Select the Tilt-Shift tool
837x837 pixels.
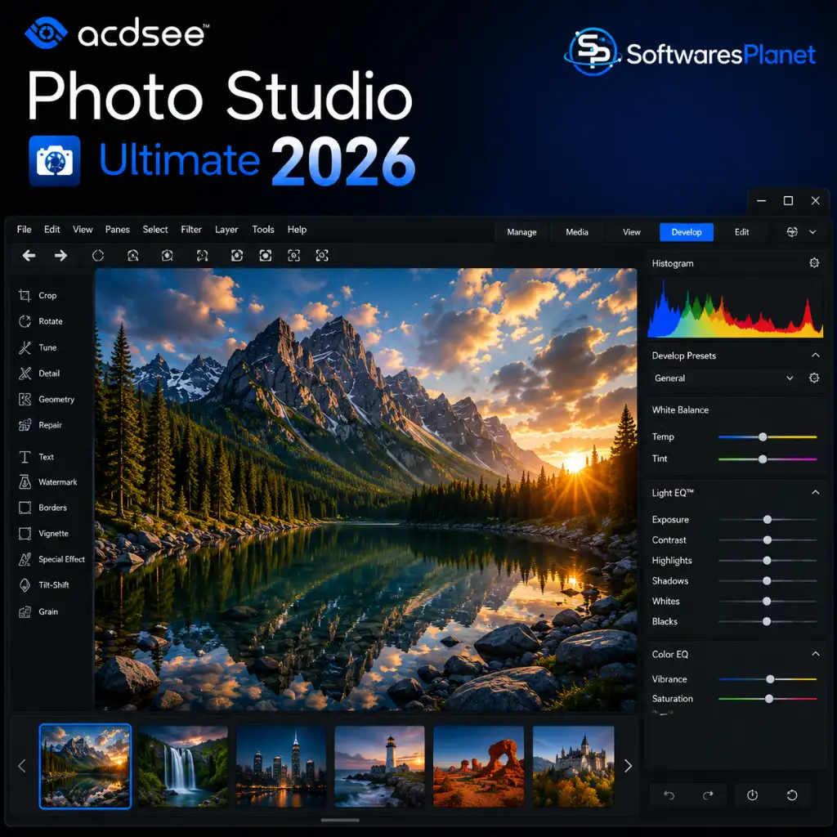pyautogui.click(x=44, y=585)
